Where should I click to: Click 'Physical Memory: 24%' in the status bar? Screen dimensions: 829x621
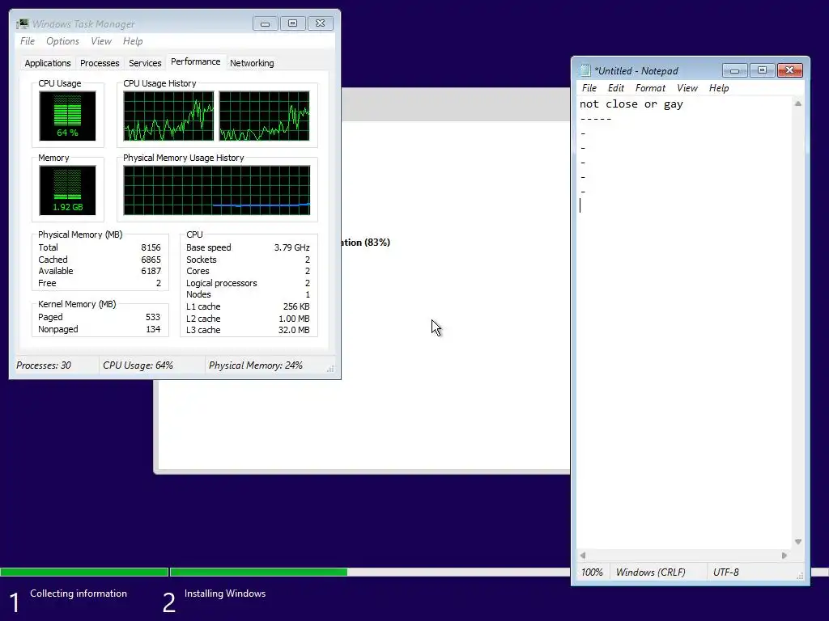click(255, 365)
